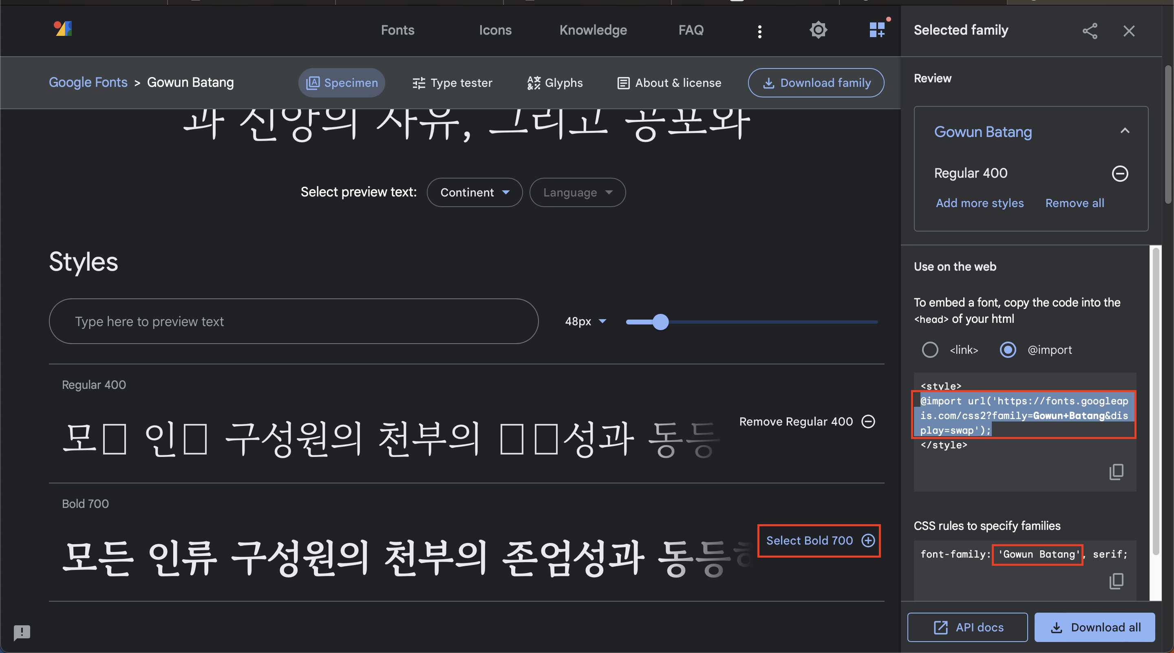Click the share icon in Selected family panel
The height and width of the screenshot is (653, 1174).
(1090, 31)
